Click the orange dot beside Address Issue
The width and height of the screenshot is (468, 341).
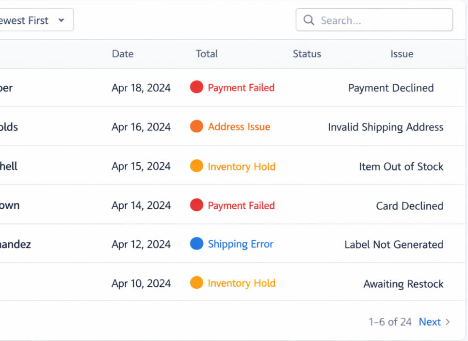point(196,126)
